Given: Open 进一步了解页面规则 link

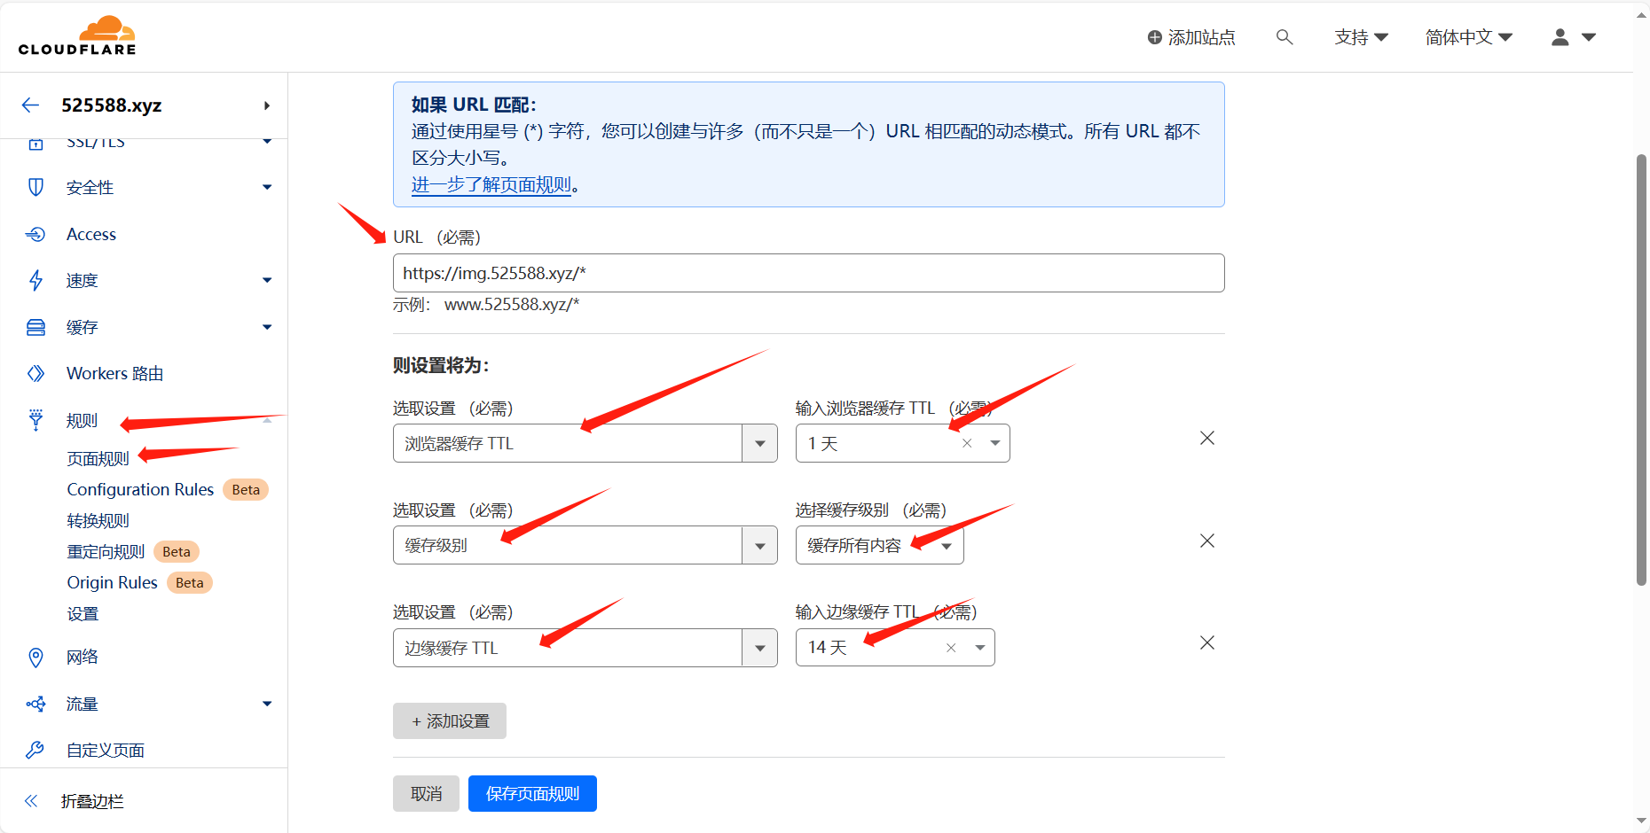Looking at the screenshot, I should coord(491,184).
